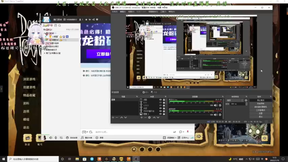
Task: Add a new scene with plus icon in OBS Scenes panel
Action: (113, 117)
